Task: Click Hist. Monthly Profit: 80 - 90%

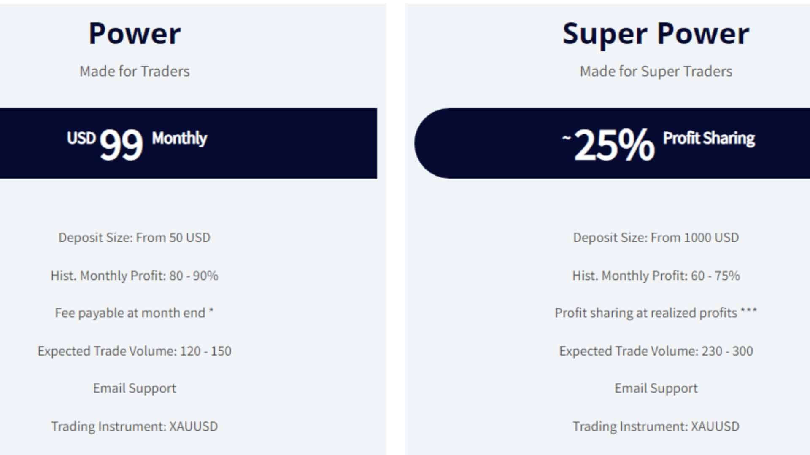Action: (x=135, y=276)
